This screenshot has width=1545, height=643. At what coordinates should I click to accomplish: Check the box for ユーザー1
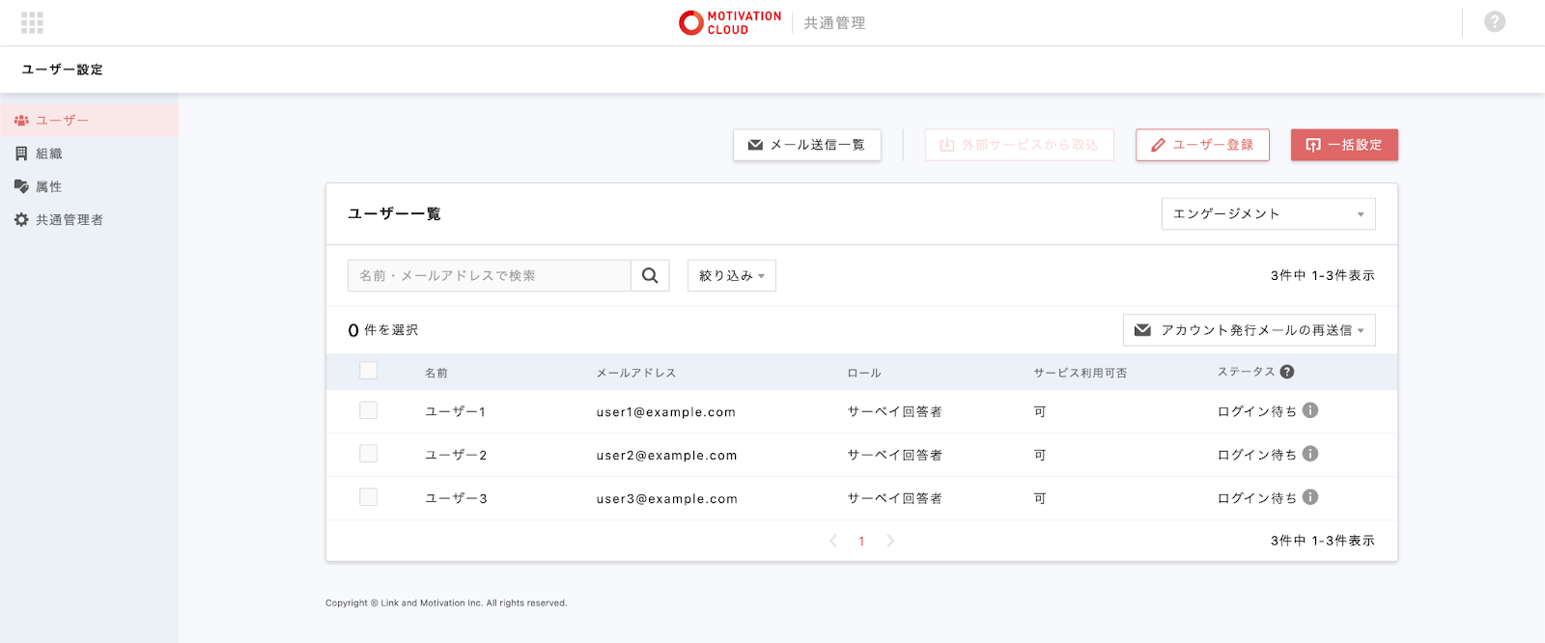coord(368,410)
